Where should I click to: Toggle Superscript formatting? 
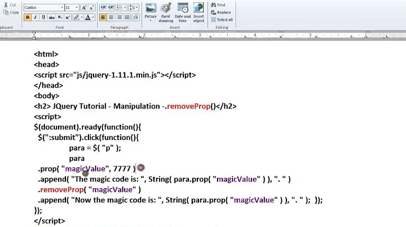[67, 17]
